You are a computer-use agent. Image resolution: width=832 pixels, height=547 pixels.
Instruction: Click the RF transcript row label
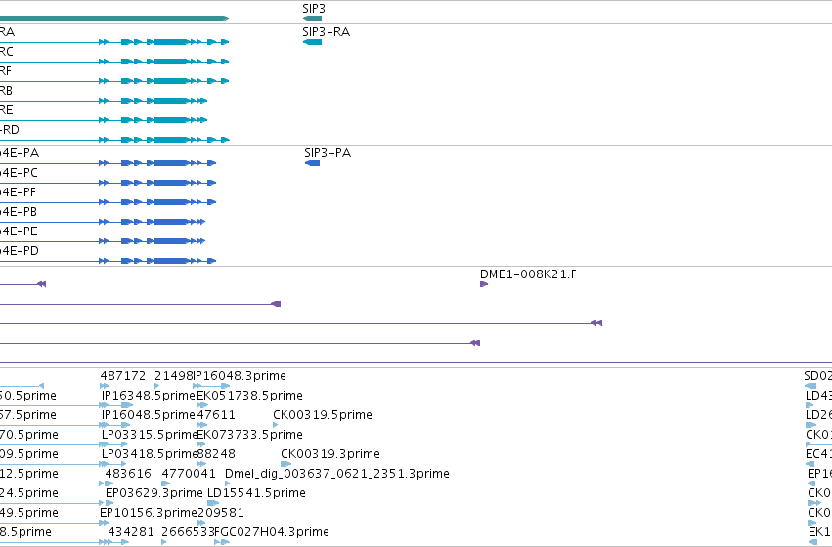pyautogui.click(x=6, y=71)
